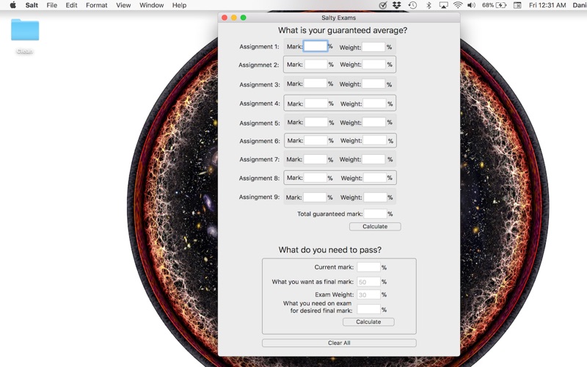The width and height of the screenshot is (587, 367).
Task: Click the Exam Weight input field
Action: tap(369, 295)
